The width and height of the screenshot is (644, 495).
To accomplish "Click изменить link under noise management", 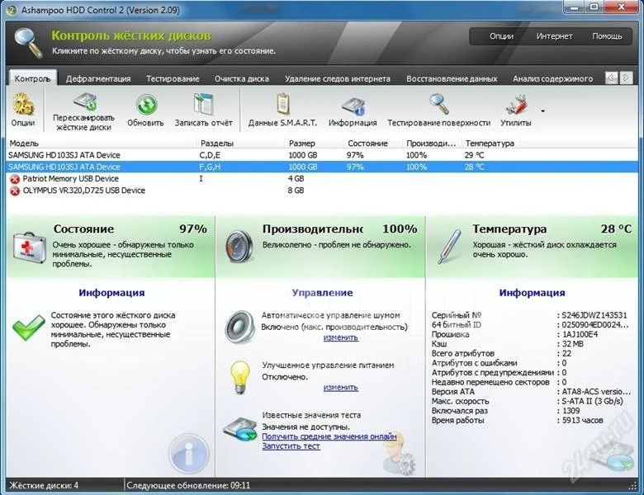I will [341, 337].
